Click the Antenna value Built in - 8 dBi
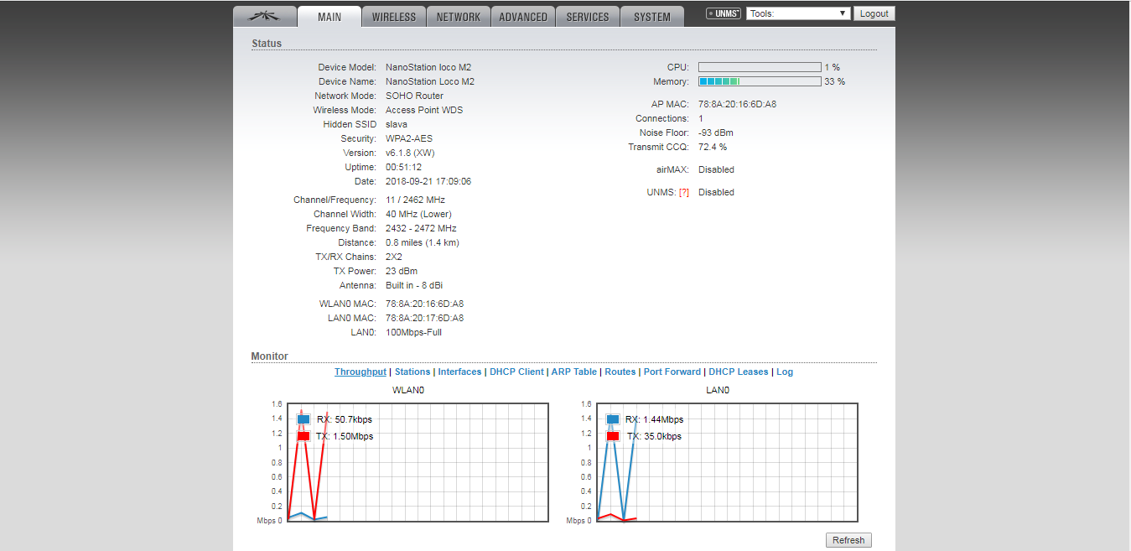The height and width of the screenshot is (551, 1131). [x=416, y=285]
